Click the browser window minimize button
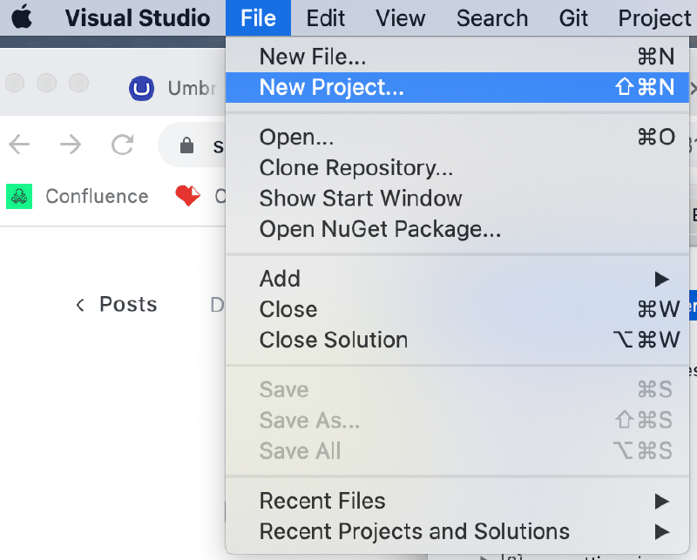 [47, 83]
